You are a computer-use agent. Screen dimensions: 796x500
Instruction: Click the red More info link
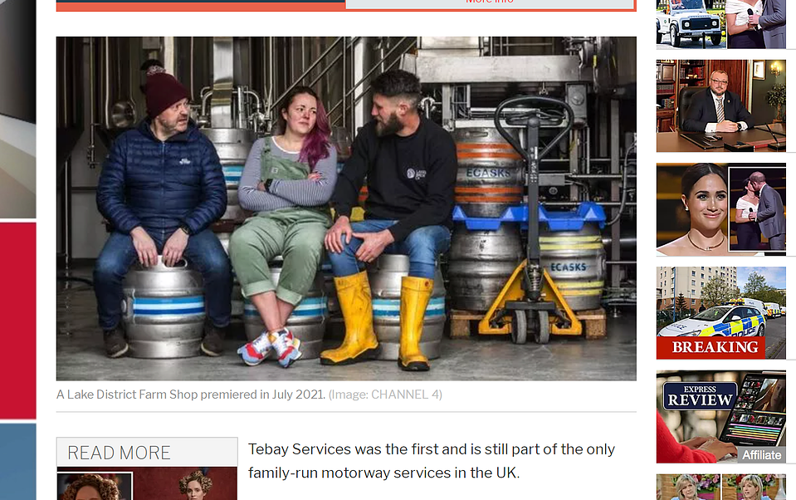[x=490, y=2]
